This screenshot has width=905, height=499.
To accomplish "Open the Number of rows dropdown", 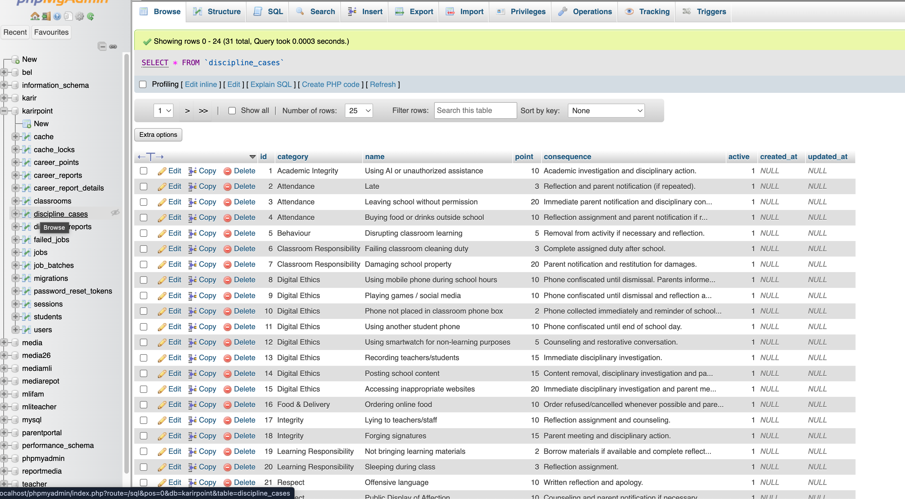I will [359, 111].
